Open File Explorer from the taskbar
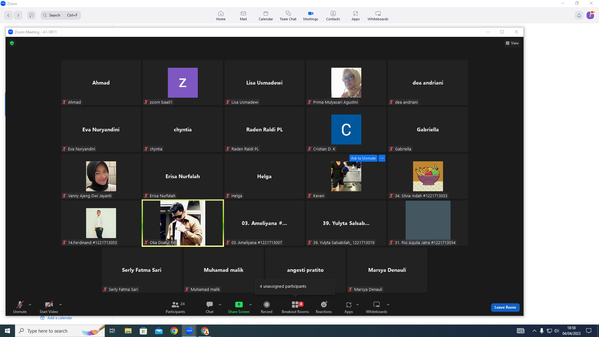The height and width of the screenshot is (337, 599). coord(128,331)
